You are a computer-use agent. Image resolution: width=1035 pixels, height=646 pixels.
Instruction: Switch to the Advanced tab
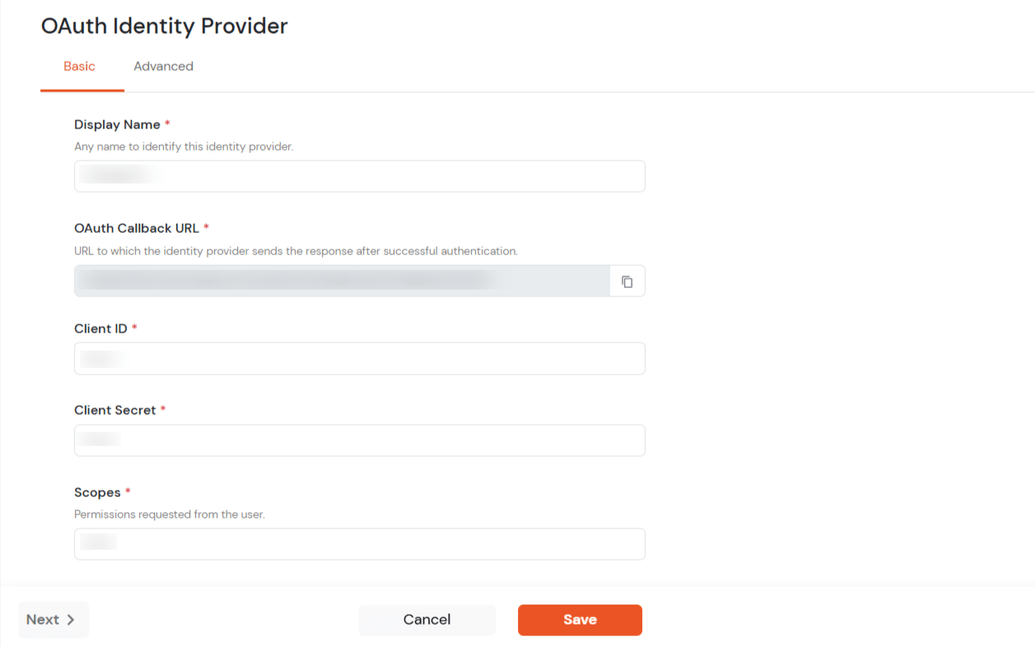pyautogui.click(x=163, y=67)
